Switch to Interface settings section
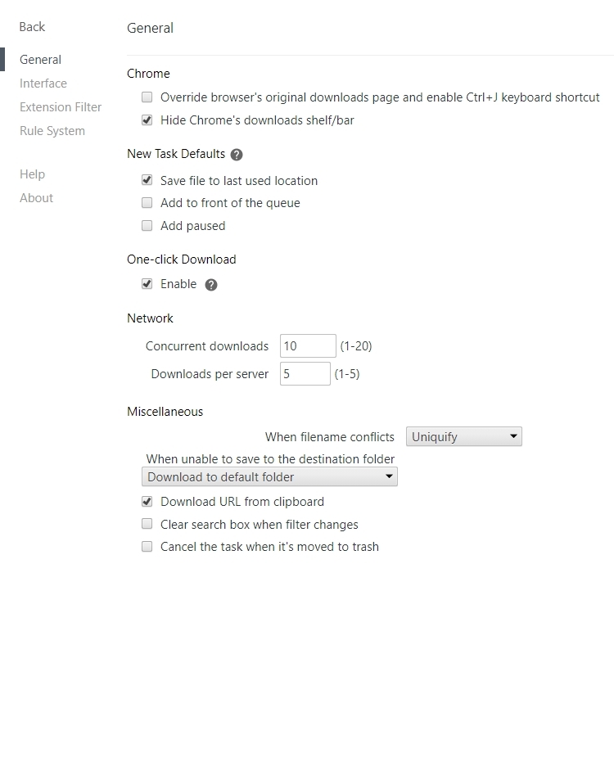614x767 pixels. click(43, 83)
